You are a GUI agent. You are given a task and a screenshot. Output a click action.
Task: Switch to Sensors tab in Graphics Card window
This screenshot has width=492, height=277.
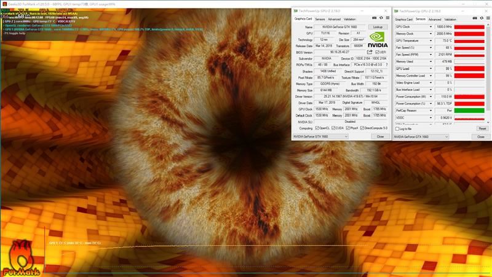pos(320,19)
